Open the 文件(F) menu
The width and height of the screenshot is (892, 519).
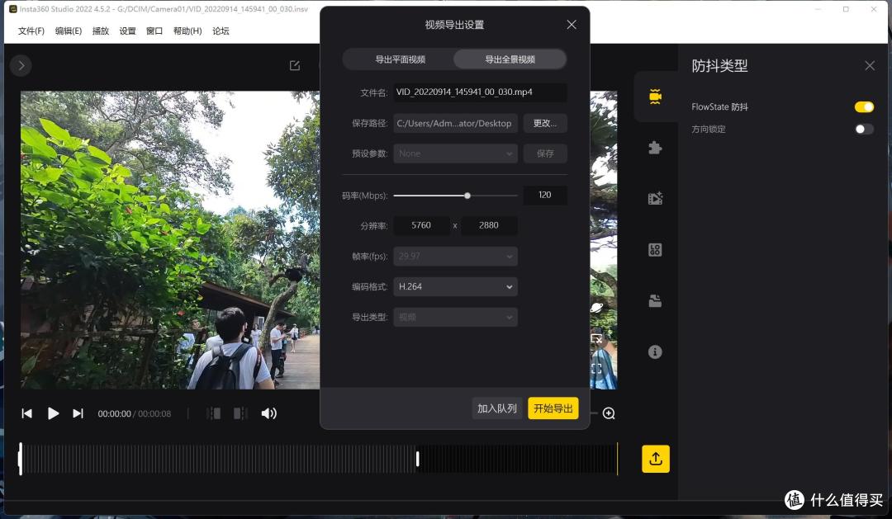tap(31, 31)
